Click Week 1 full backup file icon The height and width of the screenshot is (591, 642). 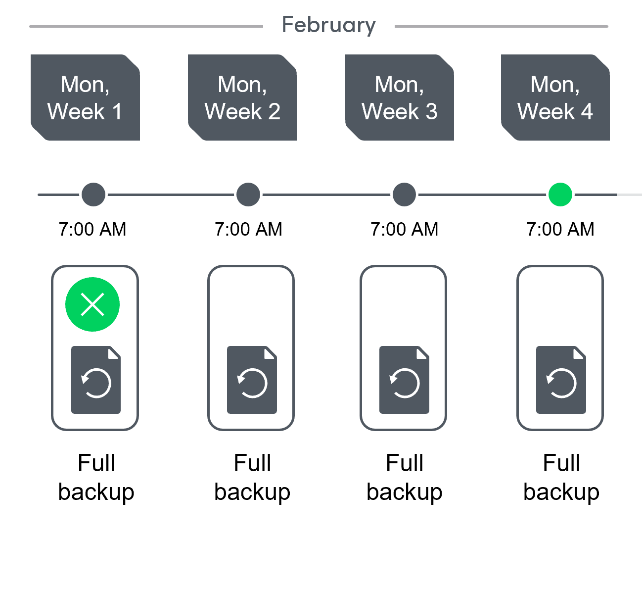96,380
